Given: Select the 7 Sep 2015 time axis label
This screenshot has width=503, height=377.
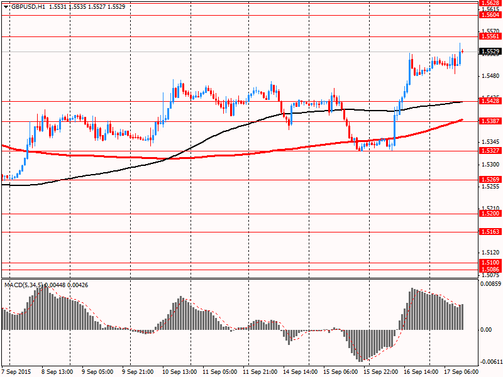Looking at the screenshot, I should point(16,372).
